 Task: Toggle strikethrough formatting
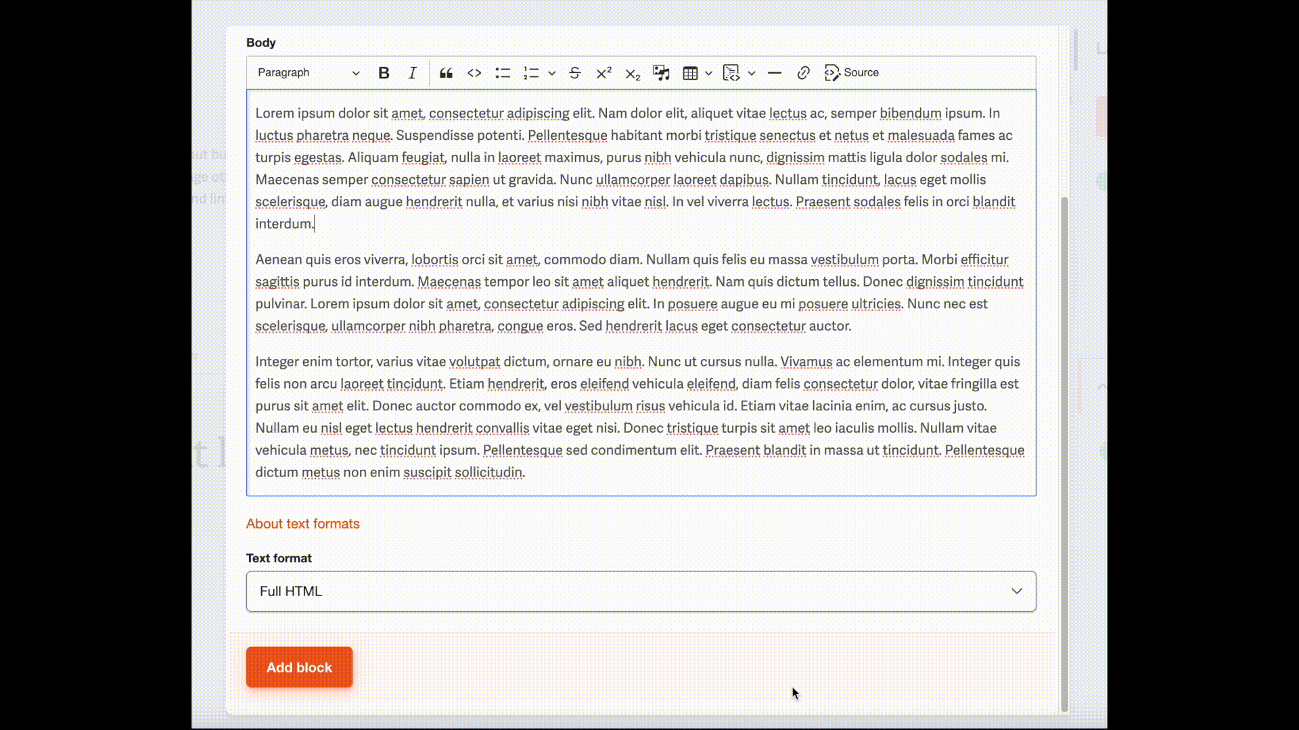[574, 72]
